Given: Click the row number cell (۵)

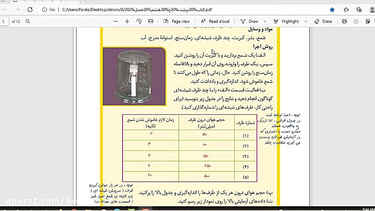Looking at the screenshot, I should coord(245,177).
